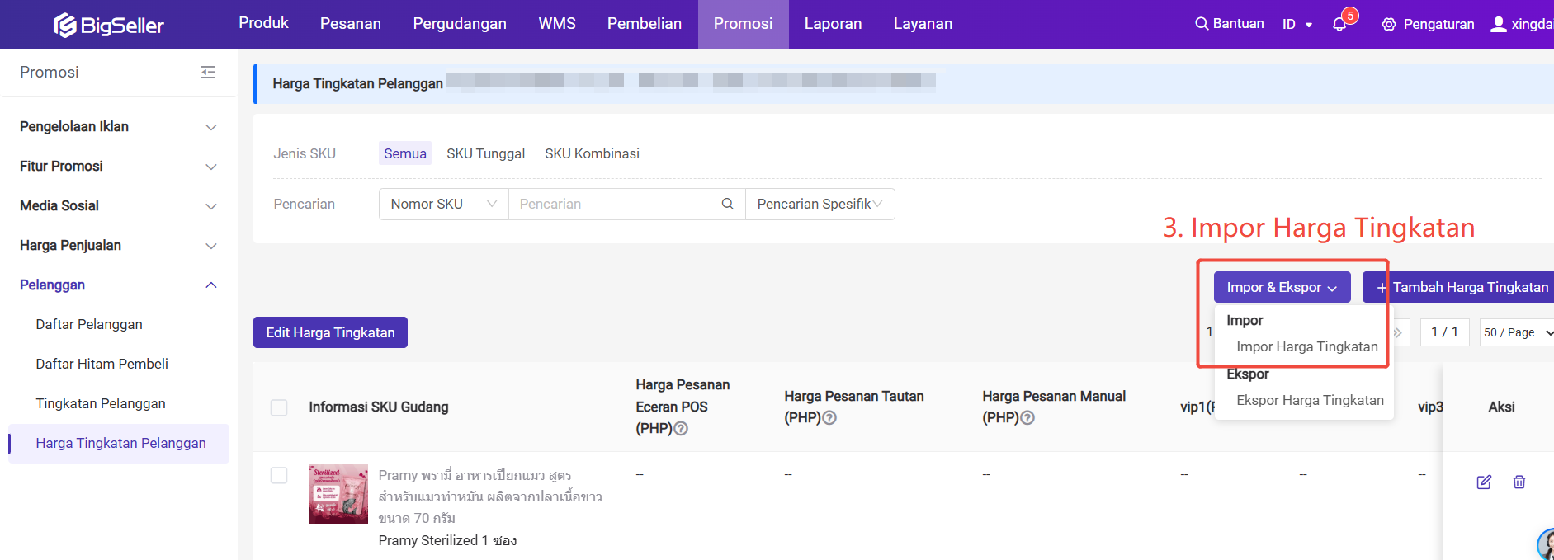This screenshot has width=1554, height=560.
Task: Select the SKU Kombinasi filter tab
Action: 592,153
